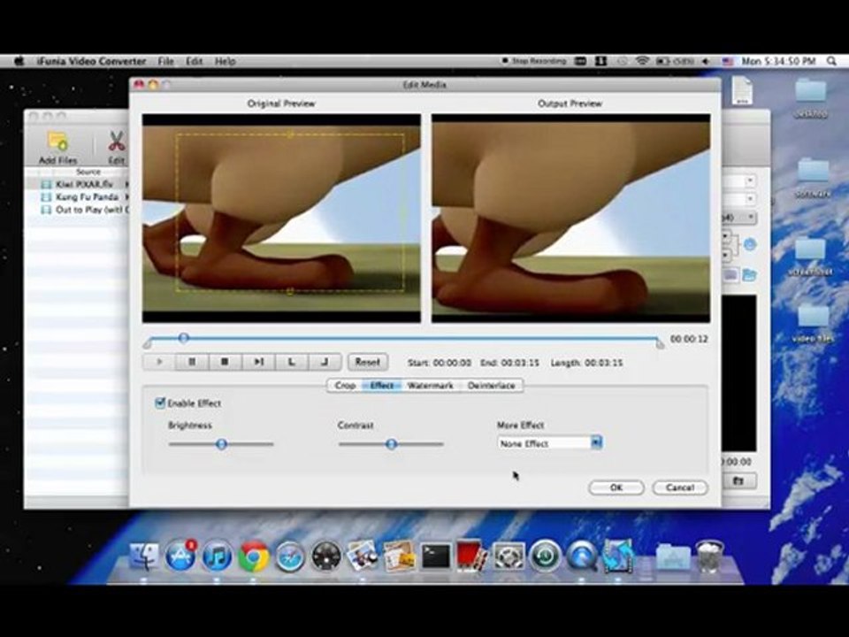The image size is (849, 637).
Task: Set the trim start mark bracket
Action: click(x=291, y=362)
